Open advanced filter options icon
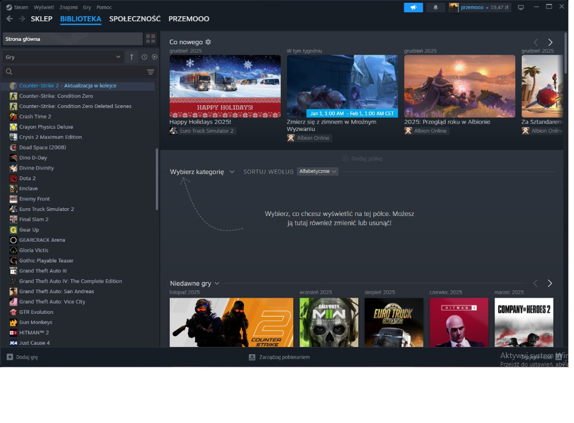The width and height of the screenshot is (574, 423). [150, 72]
